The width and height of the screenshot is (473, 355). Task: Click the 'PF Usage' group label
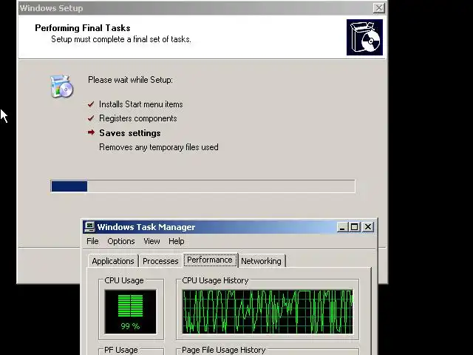click(121, 350)
